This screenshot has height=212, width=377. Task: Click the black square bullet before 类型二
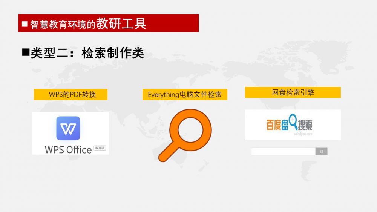[x=26, y=52]
